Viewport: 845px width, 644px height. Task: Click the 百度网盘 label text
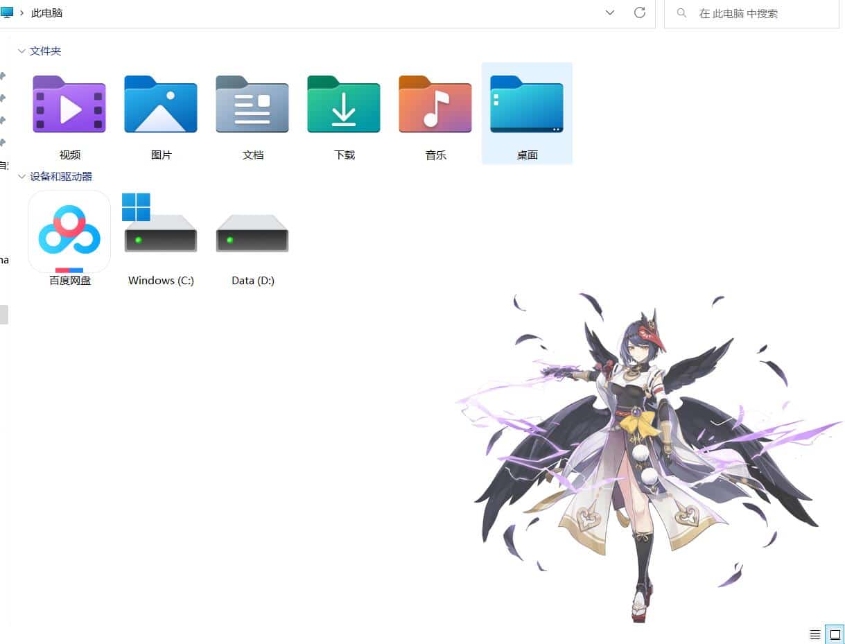[69, 280]
